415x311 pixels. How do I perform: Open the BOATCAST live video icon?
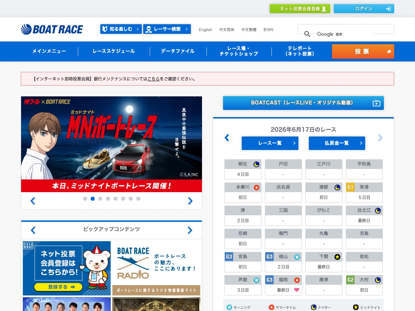(377, 103)
